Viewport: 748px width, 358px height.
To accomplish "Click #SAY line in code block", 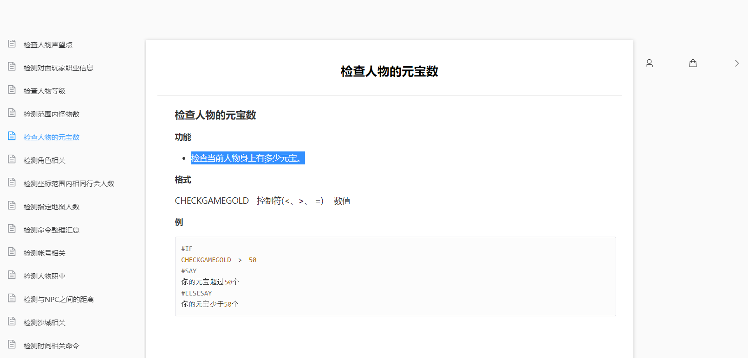I will click(189, 271).
